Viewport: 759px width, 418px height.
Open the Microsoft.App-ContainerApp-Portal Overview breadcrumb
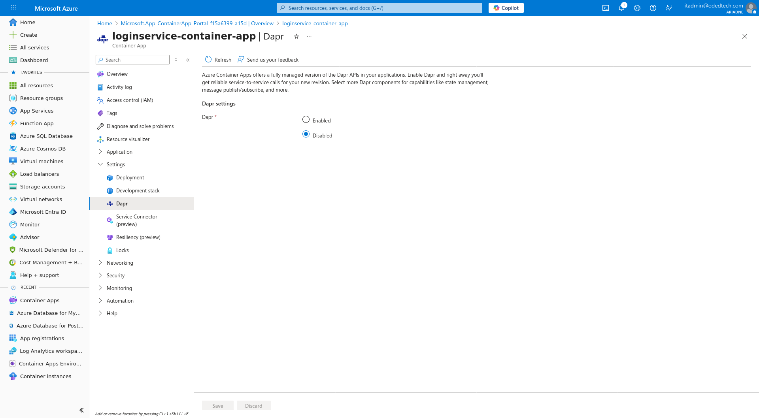pos(197,23)
